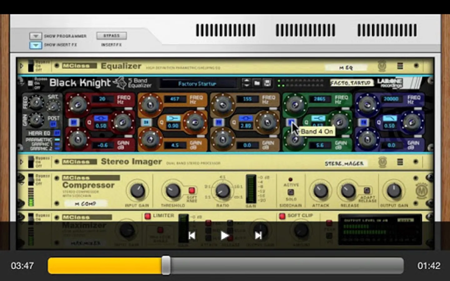This screenshot has height=281, width=450.
Task: Flip the MClass Equalizer bypass switch
Action: click(x=31, y=66)
